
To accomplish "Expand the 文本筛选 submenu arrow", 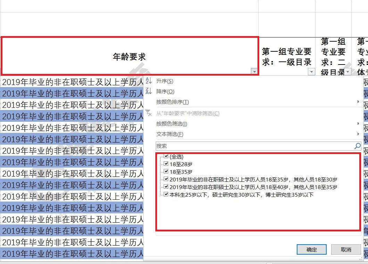I will point(359,134).
